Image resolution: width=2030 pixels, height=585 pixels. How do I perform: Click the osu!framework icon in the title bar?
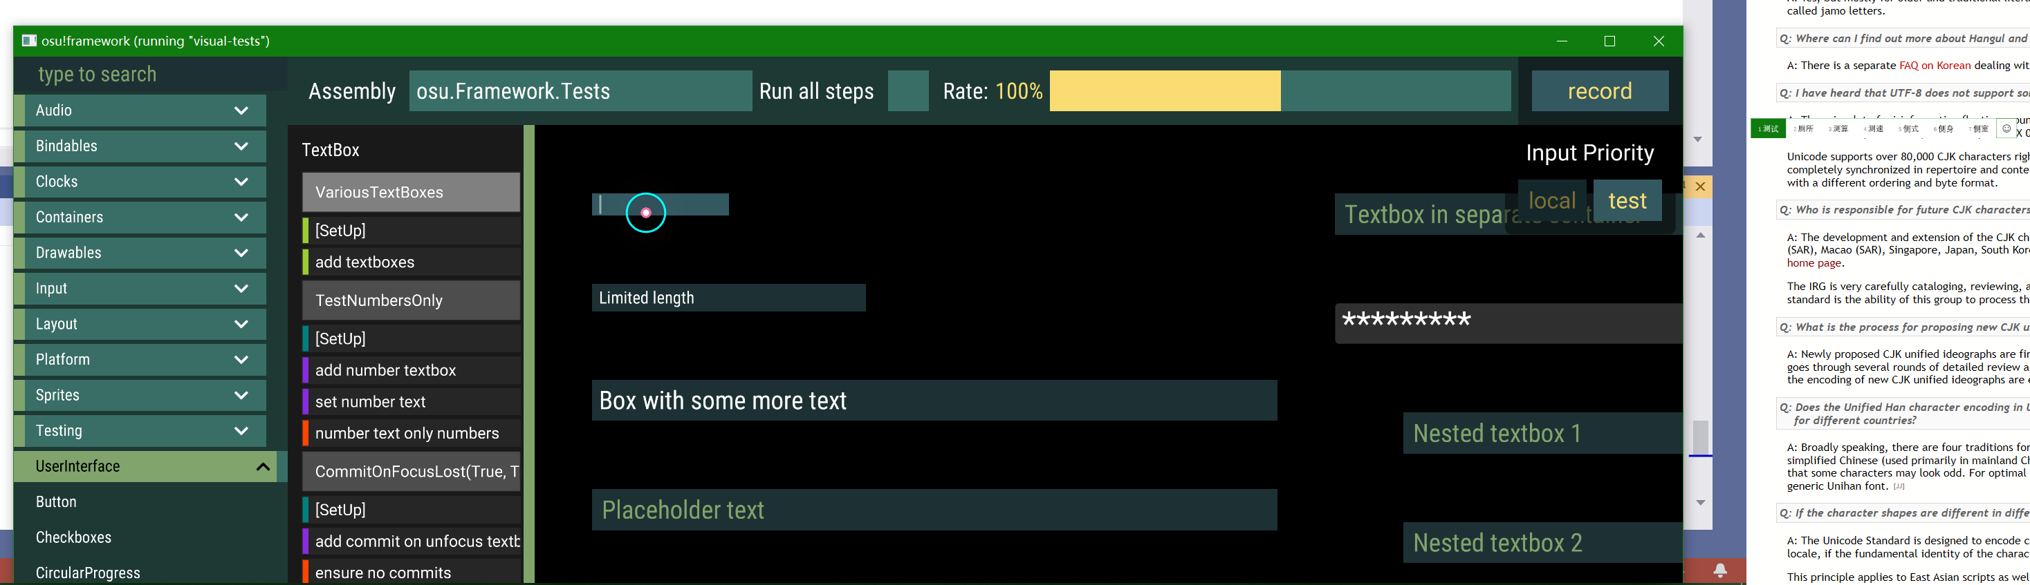click(29, 39)
